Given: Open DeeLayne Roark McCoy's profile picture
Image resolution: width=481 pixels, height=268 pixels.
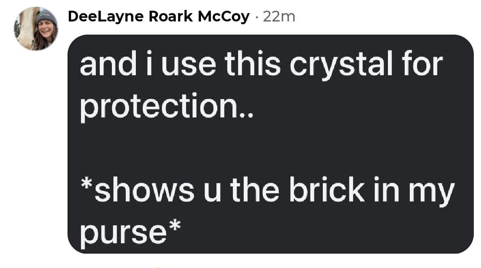Looking at the screenshot, I should coord(36,29).
